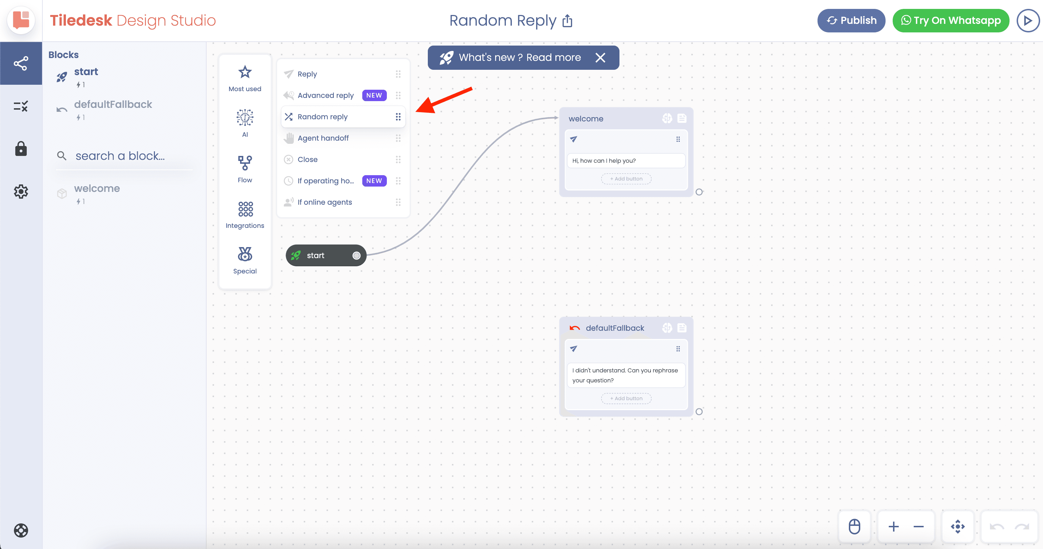The width and height of the screenshot is (1043, 549).
Task: Click drag handle of Close action
Action: click(398, 160)
